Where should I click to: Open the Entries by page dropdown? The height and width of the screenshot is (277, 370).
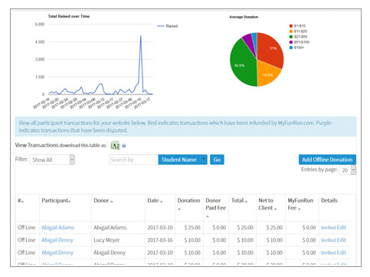coord(348,170)
